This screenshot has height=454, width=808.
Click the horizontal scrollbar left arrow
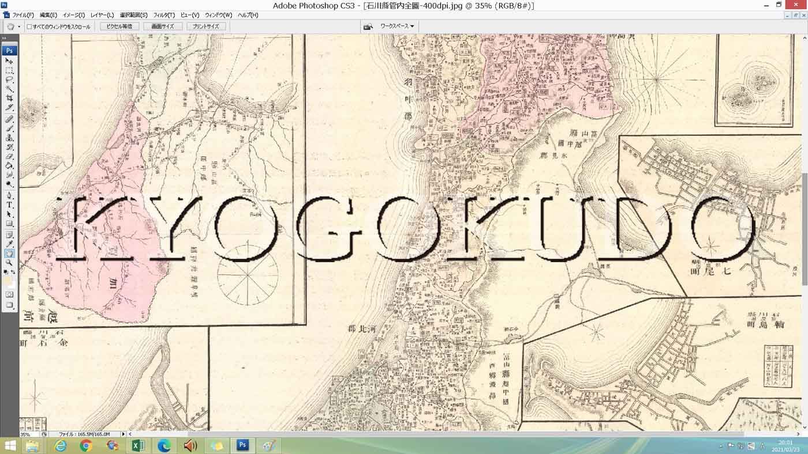click(x=130, y=434)
